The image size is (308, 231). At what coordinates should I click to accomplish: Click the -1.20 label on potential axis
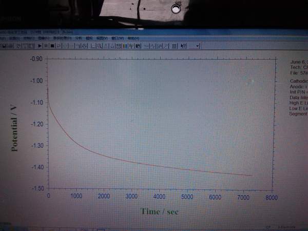tap(37, 124)
